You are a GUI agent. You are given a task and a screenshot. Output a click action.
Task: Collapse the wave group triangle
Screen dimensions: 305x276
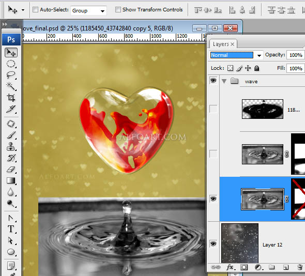224,81
